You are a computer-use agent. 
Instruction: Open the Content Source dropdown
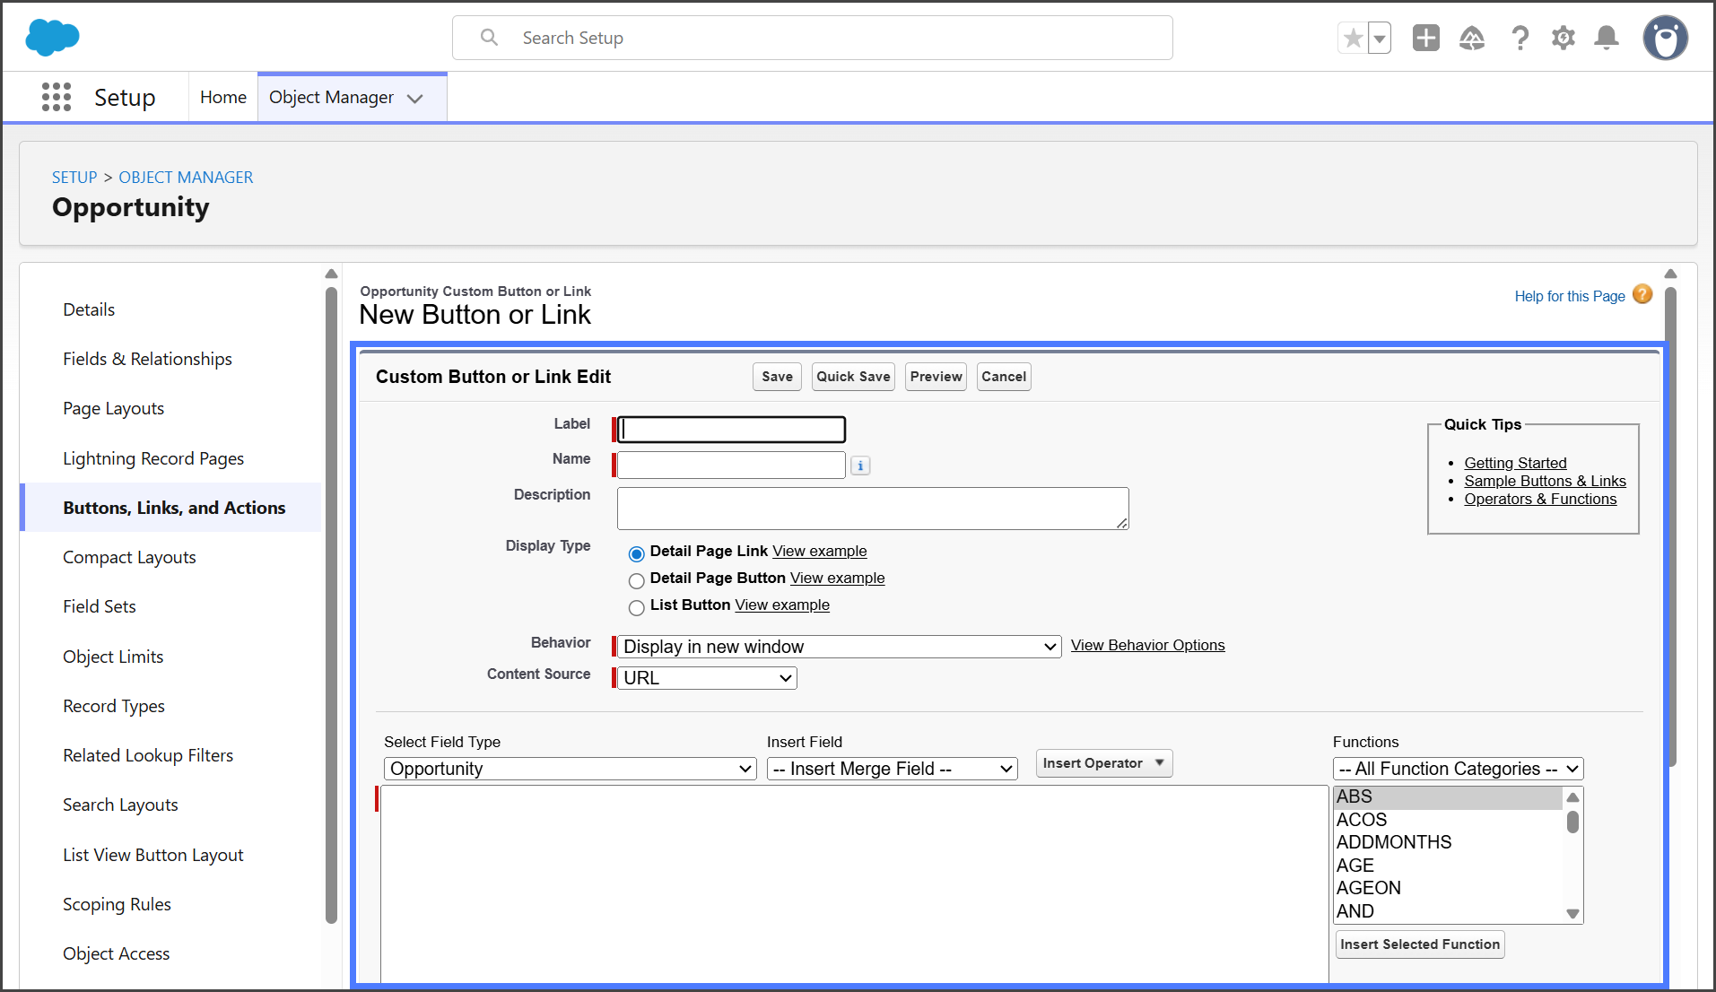[707, 678]
